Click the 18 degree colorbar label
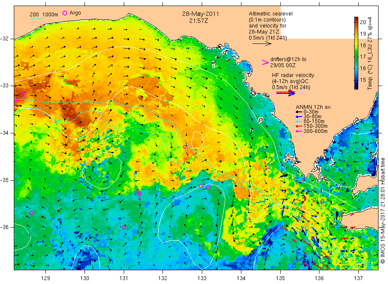Viewport: 388px width, 284px height. pyautogui.click(x=363, y=46)
